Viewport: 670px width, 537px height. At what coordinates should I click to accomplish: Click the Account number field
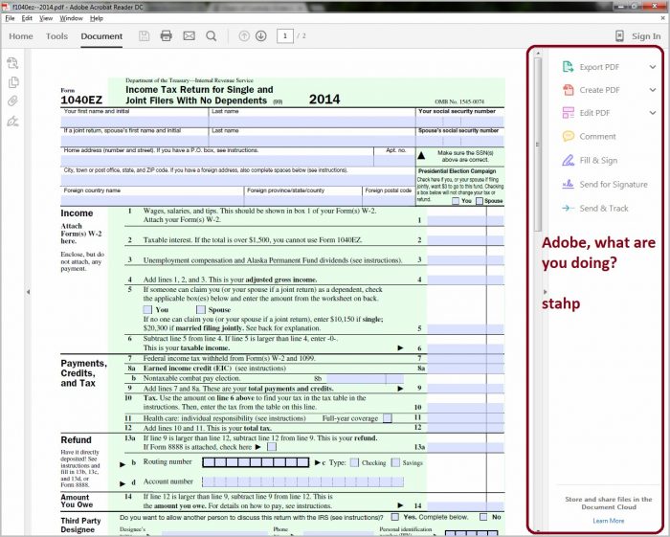point(303,481)
